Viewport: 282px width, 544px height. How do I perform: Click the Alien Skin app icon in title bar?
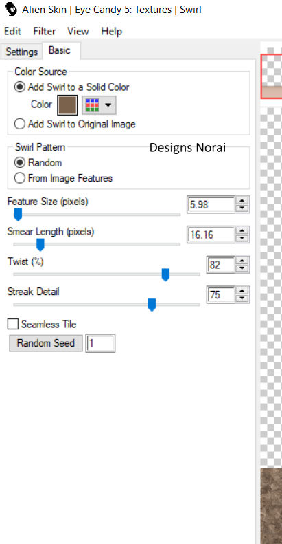click(x=11, y=9)
